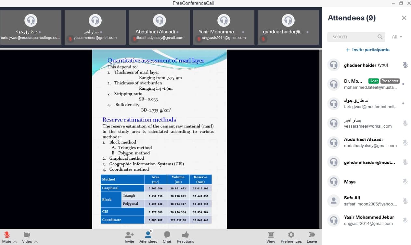Viewport: 411px width, 245px height.
Task: Click the Search attendees input field
Action: 353,37
